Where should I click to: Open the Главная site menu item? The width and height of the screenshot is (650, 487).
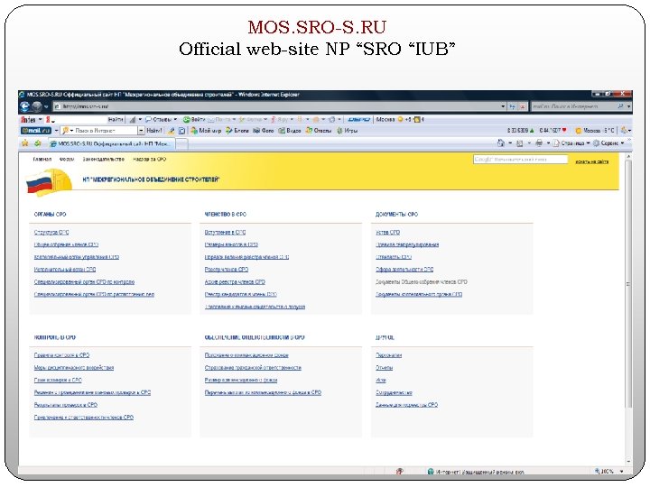42,159
